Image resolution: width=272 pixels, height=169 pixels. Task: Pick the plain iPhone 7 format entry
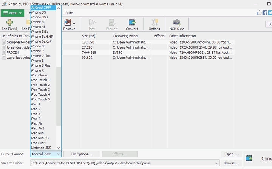(x=43, y=51)
